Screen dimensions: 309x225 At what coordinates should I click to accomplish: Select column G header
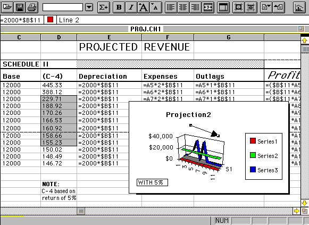point(229,37)
